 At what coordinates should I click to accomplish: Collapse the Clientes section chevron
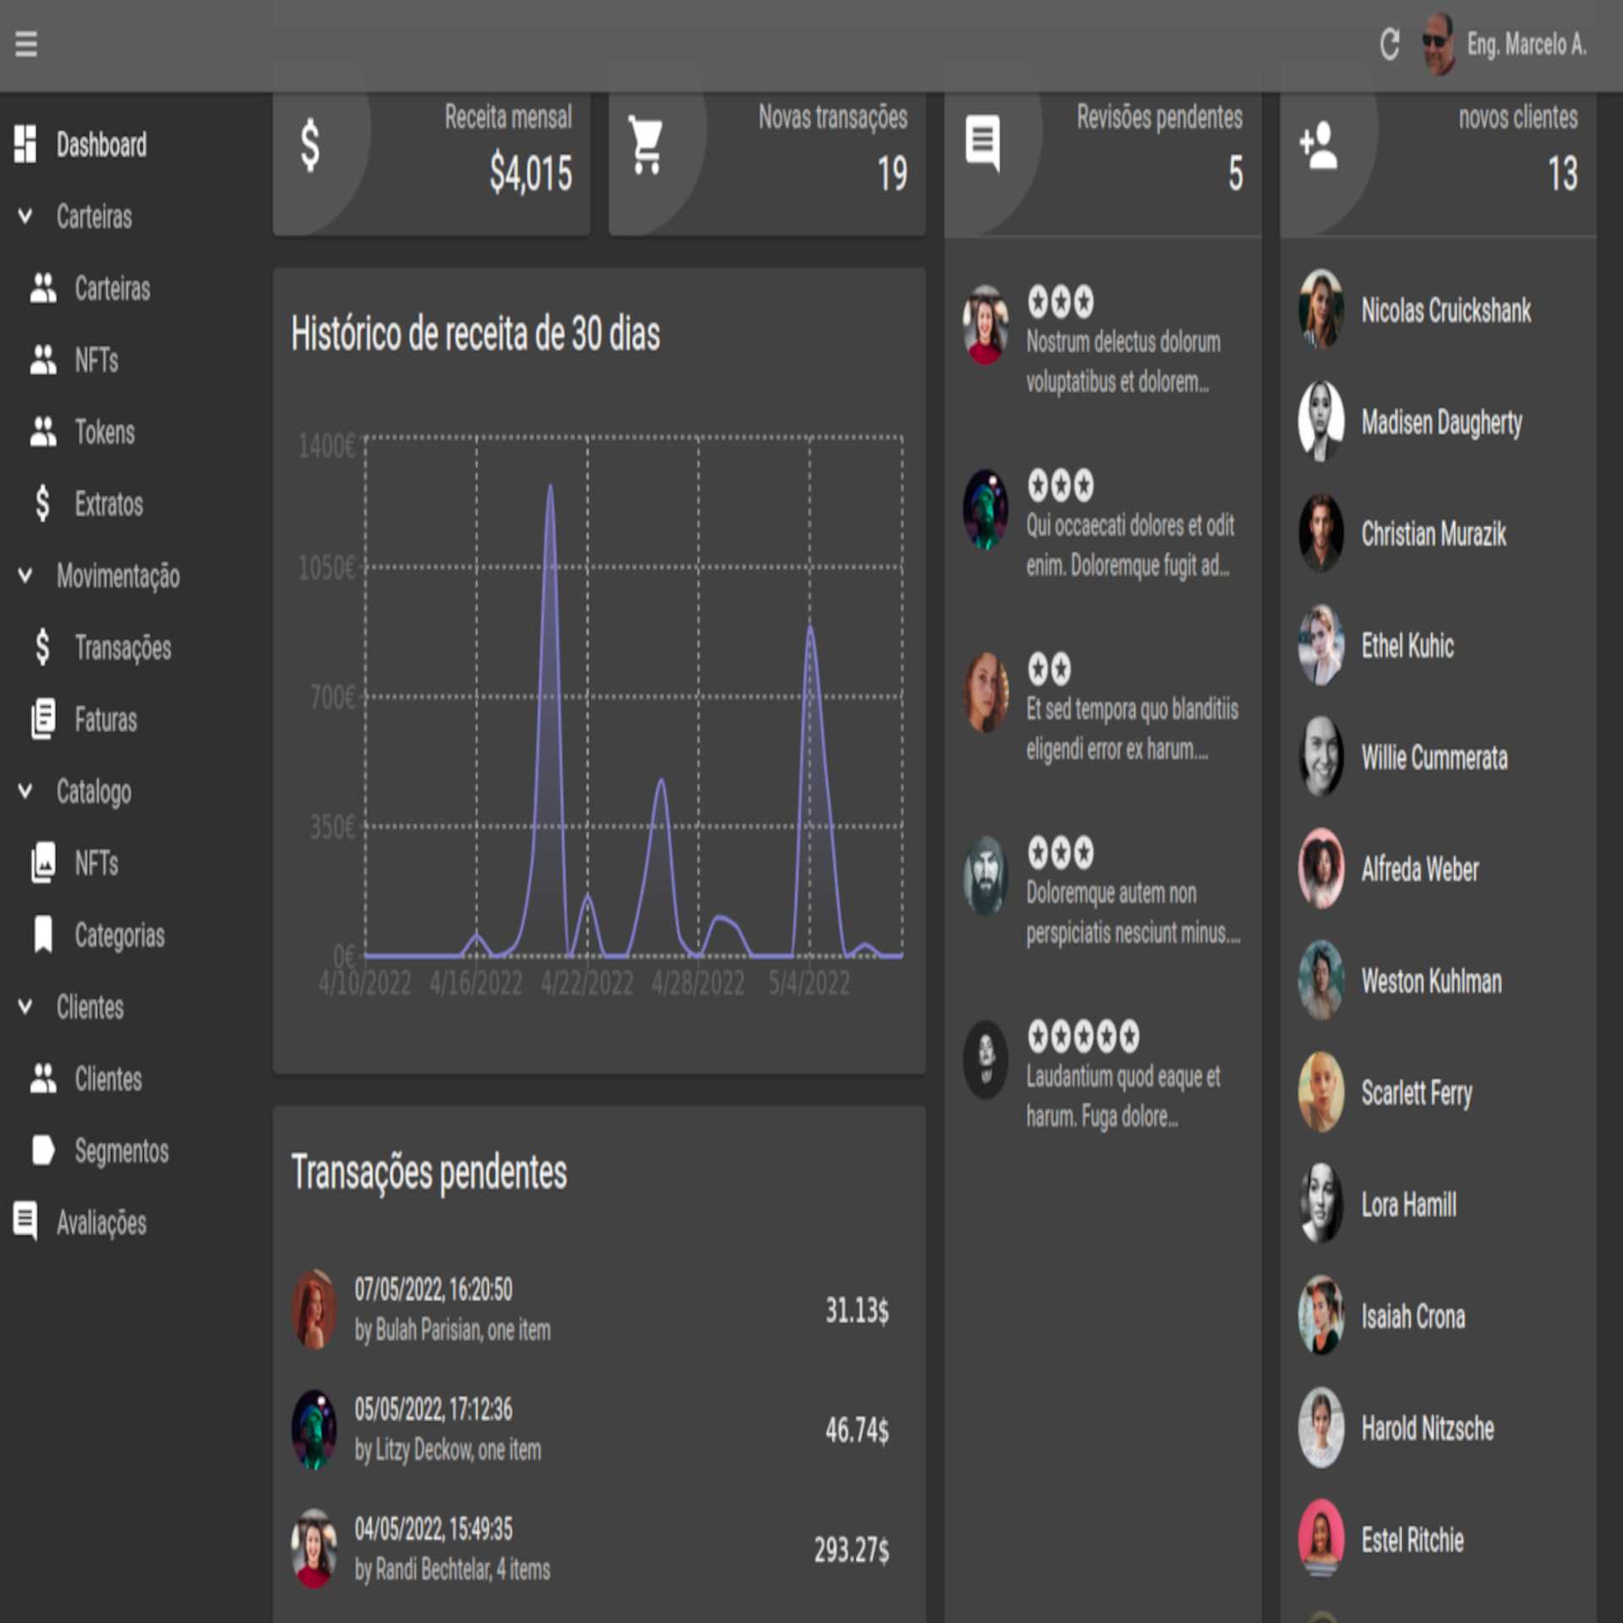coord(25,1007)
